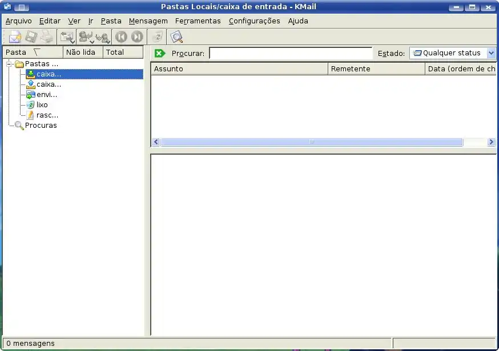
Task: Go to the previous message icon
Action: coord(121,37)
